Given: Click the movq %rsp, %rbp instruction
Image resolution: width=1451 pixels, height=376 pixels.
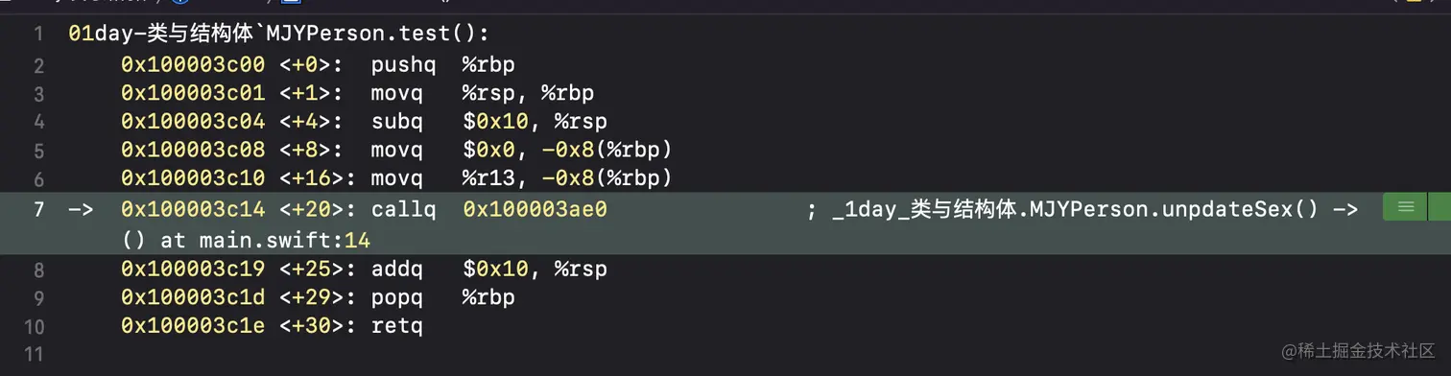Looking at the screenshot, I should click(x=483, y=93).
